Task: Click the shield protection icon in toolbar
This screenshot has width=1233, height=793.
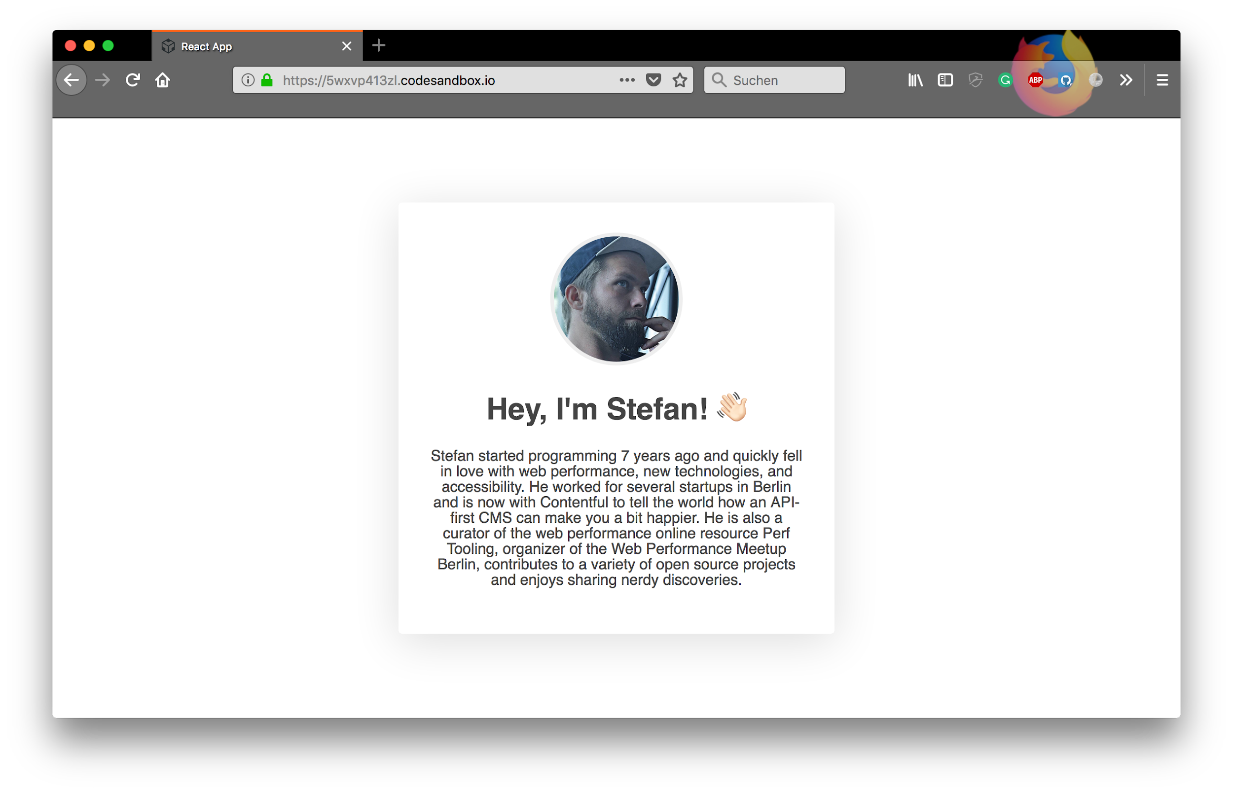Action: click(x=976, y=80)
